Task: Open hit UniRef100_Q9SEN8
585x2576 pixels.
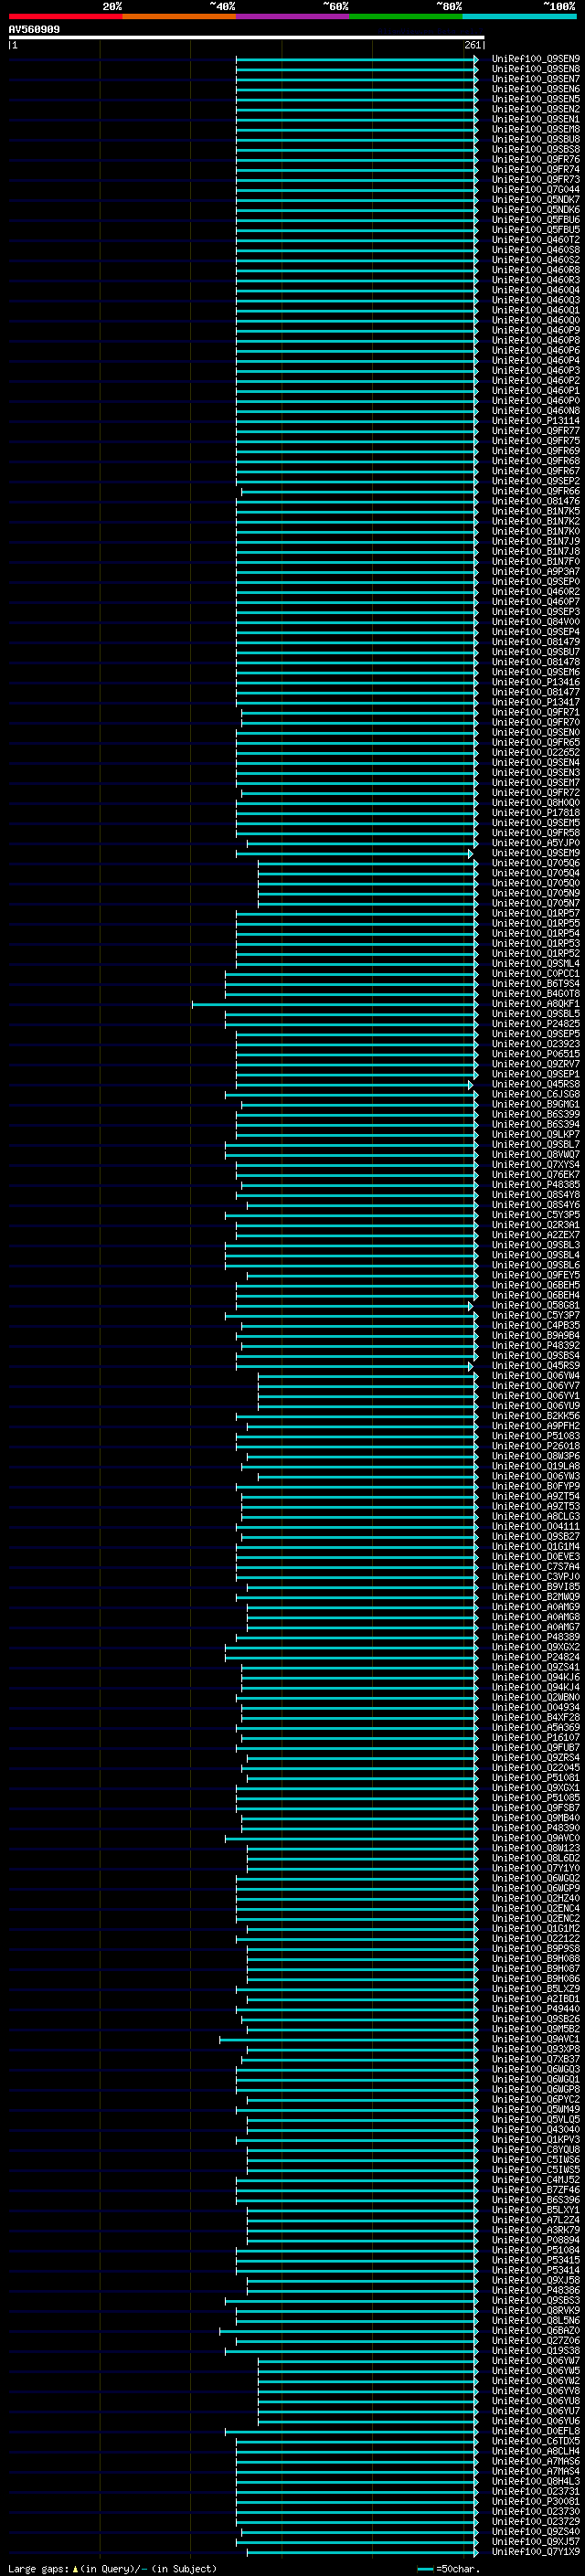Action: point(536,69)
